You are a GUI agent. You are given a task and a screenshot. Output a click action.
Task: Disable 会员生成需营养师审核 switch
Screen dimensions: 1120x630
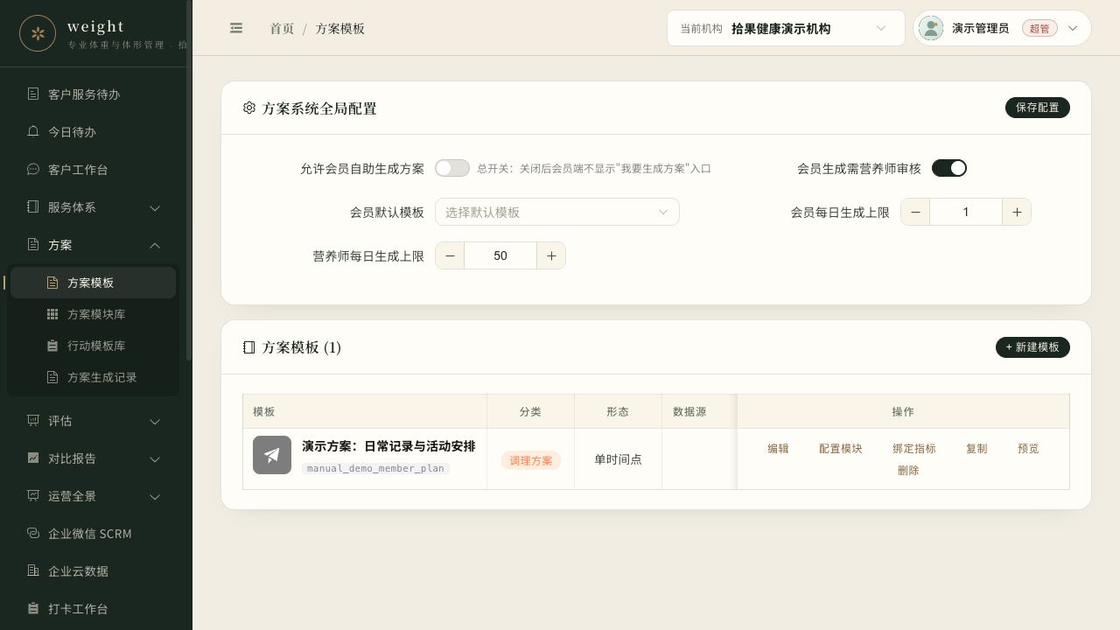[949, 168]
